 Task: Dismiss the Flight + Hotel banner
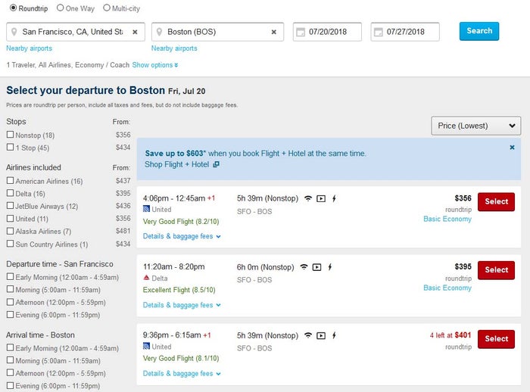coord(512,148)
